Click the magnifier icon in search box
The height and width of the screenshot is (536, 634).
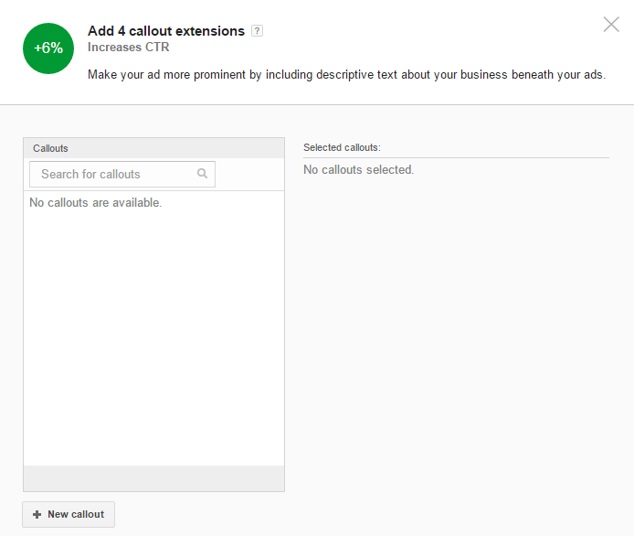[202, 174]
